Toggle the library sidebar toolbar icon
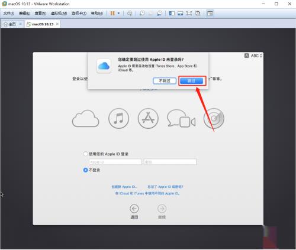This screenshot has height=250, width=296. point(172,13)
